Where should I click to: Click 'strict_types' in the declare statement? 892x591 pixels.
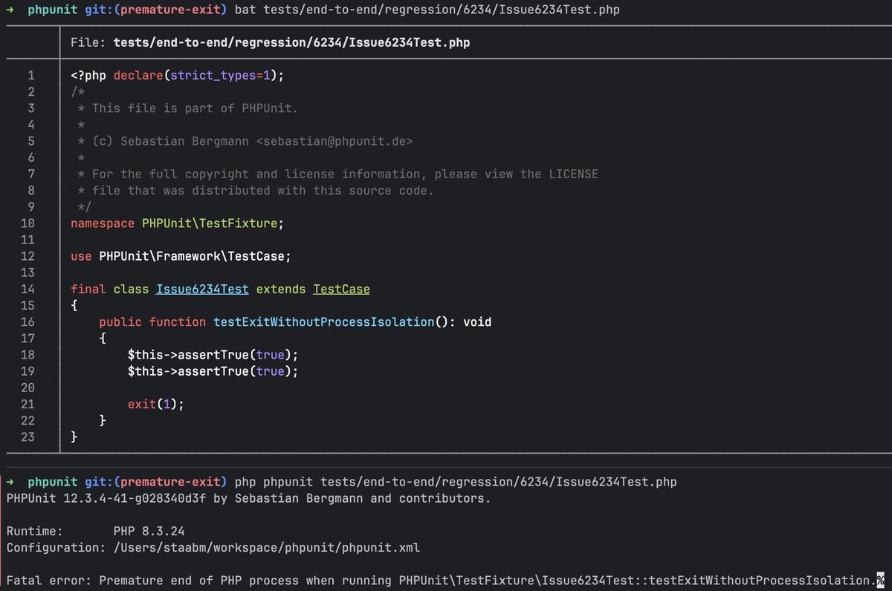coord(213,75)
